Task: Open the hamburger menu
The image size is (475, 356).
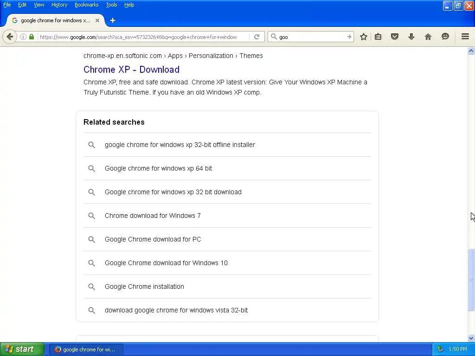Action: tap(465, 37)
